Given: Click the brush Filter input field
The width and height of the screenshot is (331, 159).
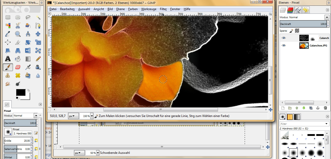Looking at the screenshot, I should (x=302, y=124).
